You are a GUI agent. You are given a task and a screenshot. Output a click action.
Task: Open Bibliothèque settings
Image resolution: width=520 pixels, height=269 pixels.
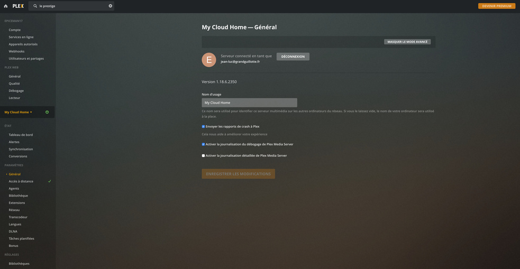tap(18, 196)
